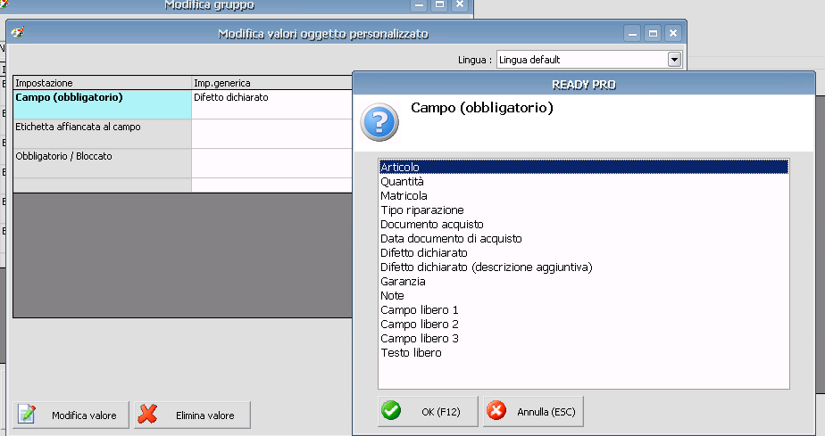This screenshot has width=825, height=436.
Task: Click the red X icon on Annulla
Action: pyautogui.click(x=496, y=410)
